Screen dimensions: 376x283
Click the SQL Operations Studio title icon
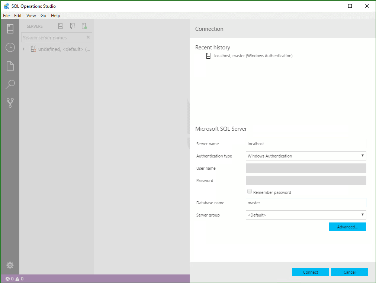click(x=7, y=6)
